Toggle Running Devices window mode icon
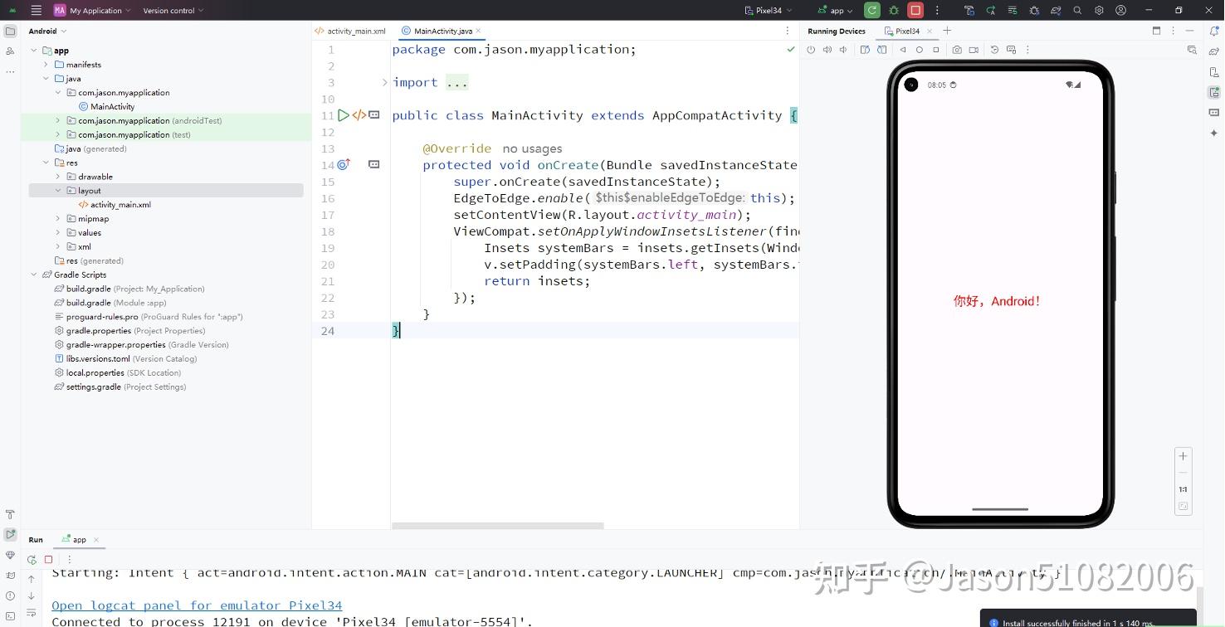This screenshot has width=1225, height=627. (1156, 31)
